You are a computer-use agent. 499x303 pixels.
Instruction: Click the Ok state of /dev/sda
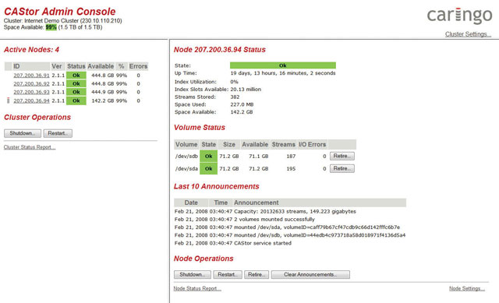pos(208,168)
